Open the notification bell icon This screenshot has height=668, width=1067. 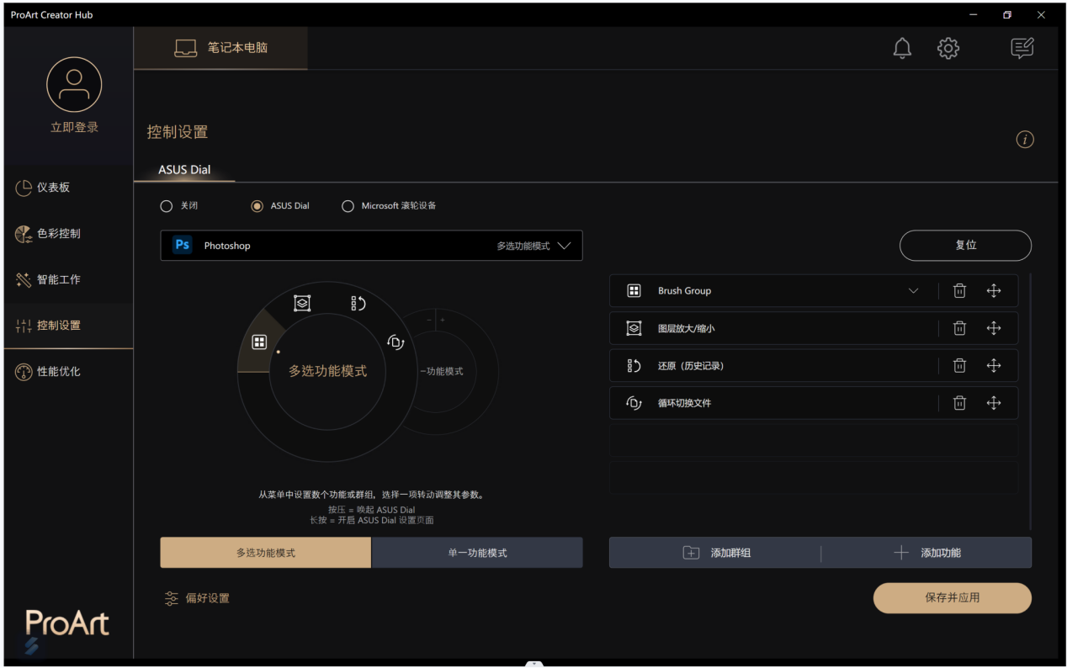point(902,49)
